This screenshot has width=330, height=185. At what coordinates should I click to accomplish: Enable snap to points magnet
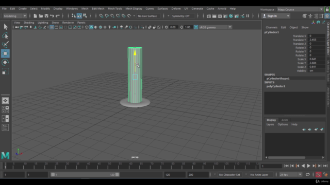tap(112, 16)
